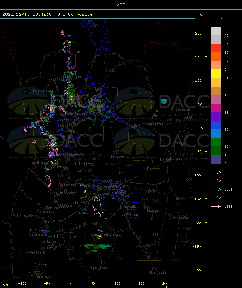
Task: Pick the bright orange 57-60 dBZ swatch
Action: (x=216, y=57)
